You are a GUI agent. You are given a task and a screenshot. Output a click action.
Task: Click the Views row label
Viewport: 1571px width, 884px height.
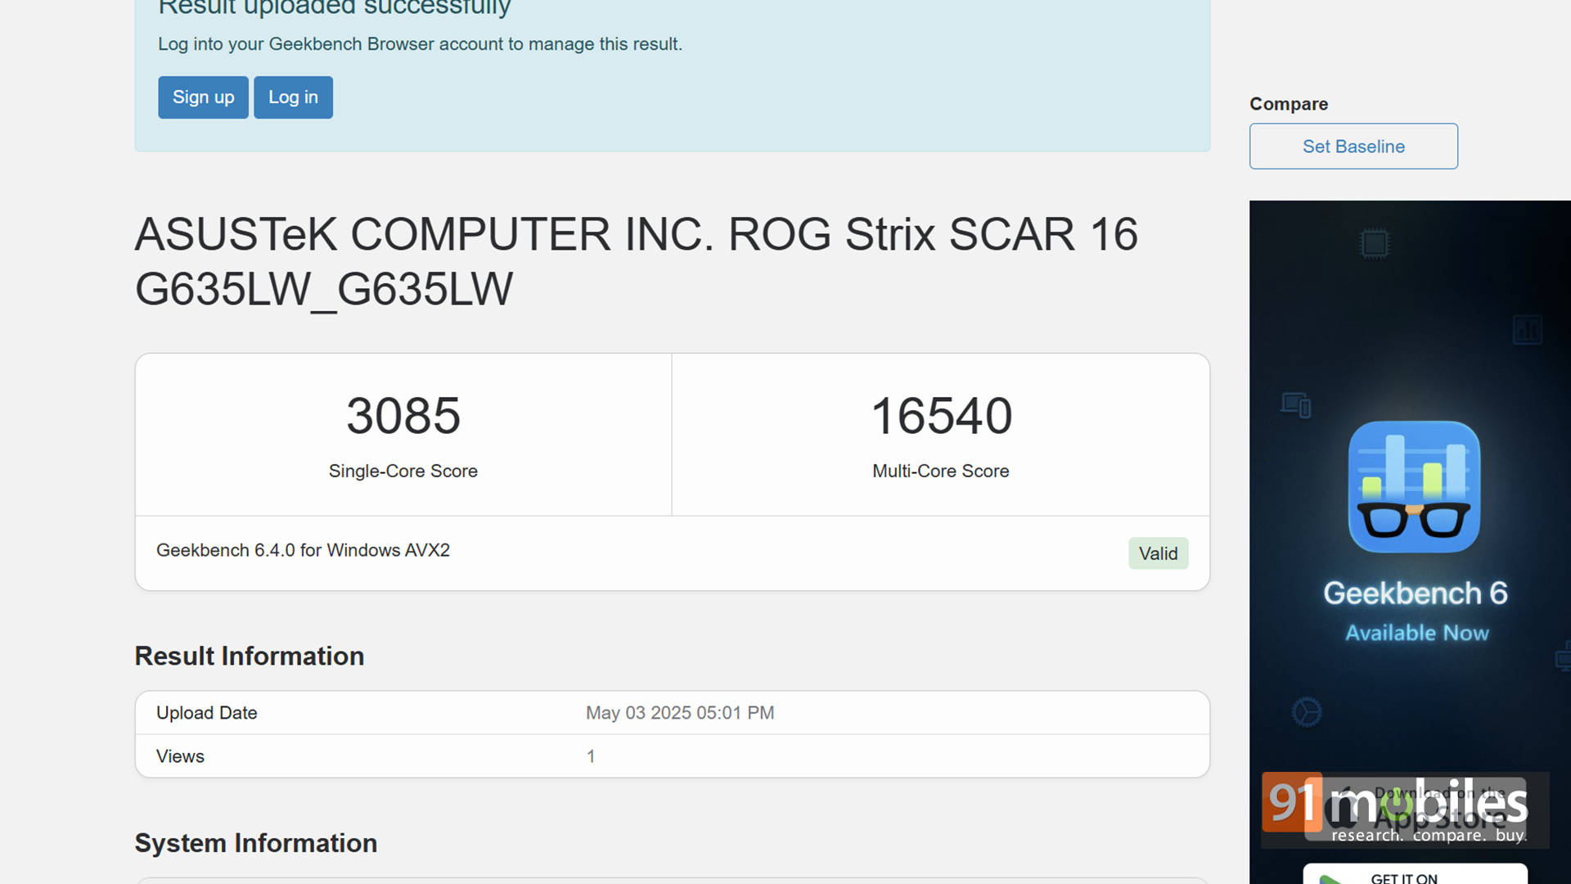pyautogui.click(x=180, y=756)
